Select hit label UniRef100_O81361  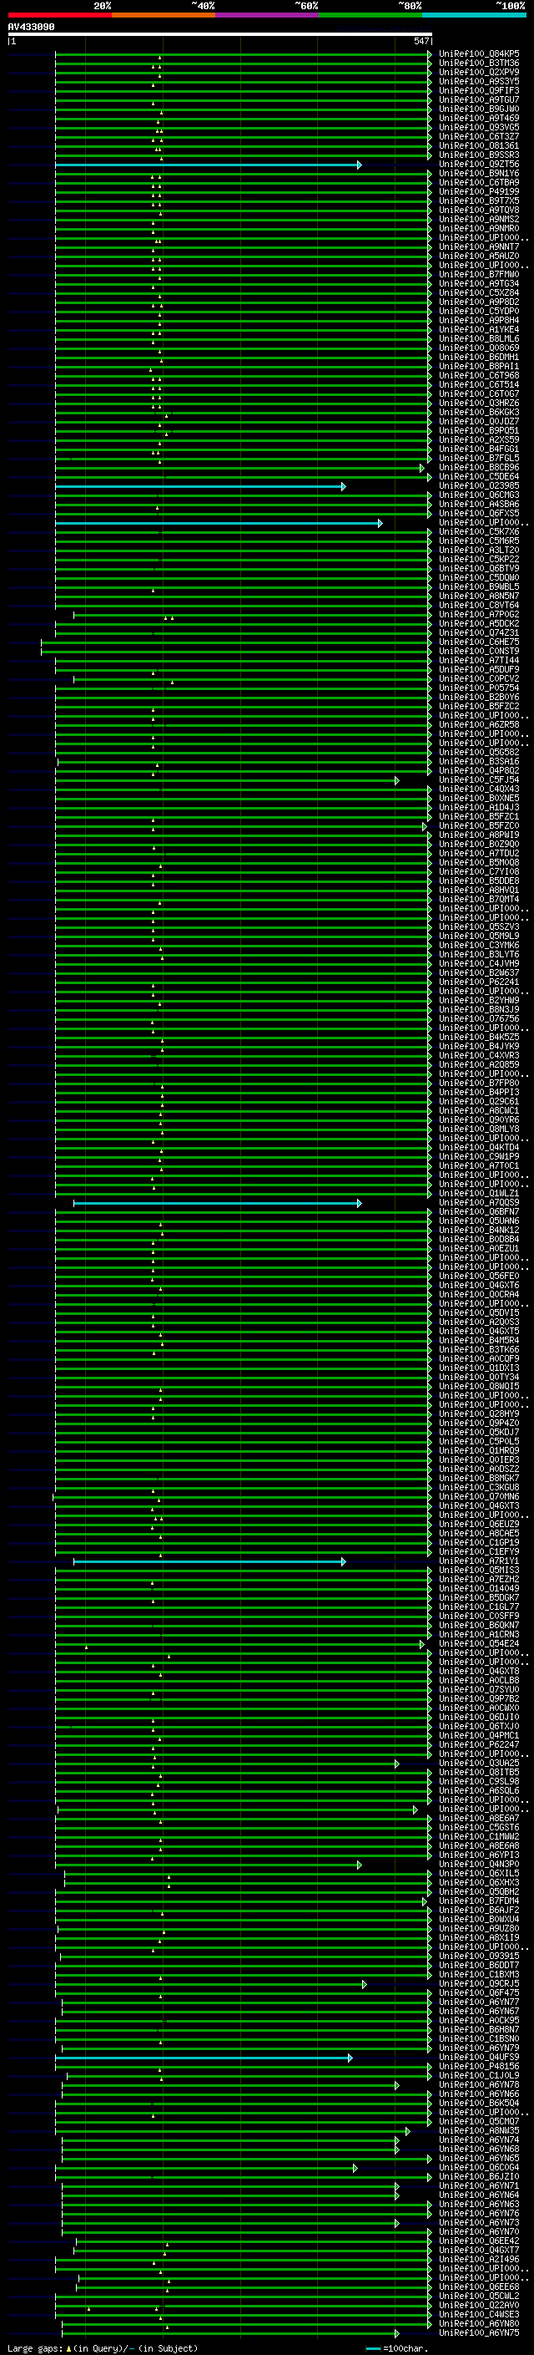(479, 146)
